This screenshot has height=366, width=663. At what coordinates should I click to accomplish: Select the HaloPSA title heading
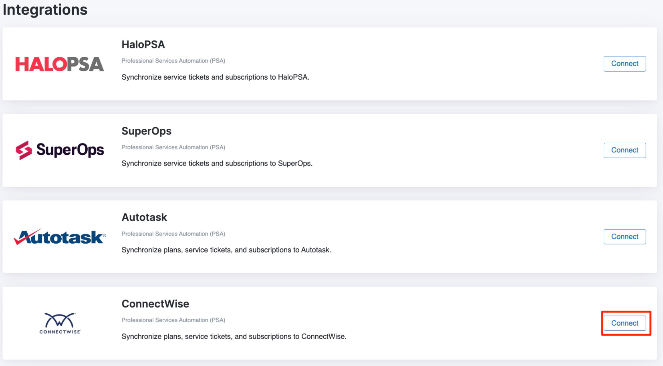click(143, 45)
